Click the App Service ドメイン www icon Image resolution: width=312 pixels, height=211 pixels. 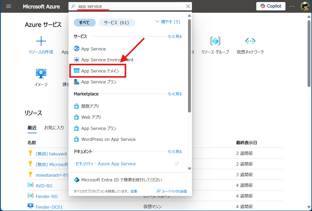pos(77,71)
